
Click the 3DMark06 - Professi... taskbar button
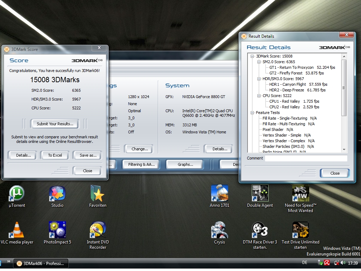pos(41,263)
